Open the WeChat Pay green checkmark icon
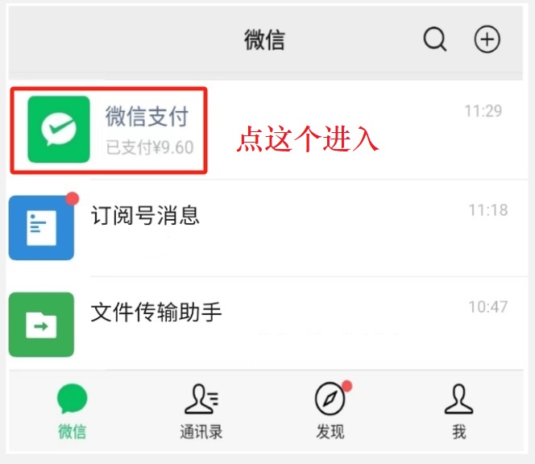535x464 pixels. [59, 130]
